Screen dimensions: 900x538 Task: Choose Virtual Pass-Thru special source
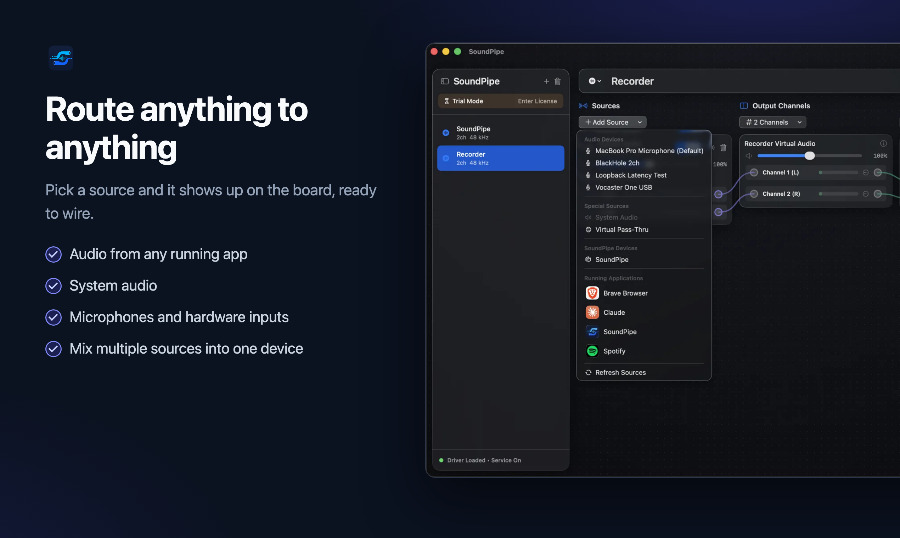(x=644, y=229)
